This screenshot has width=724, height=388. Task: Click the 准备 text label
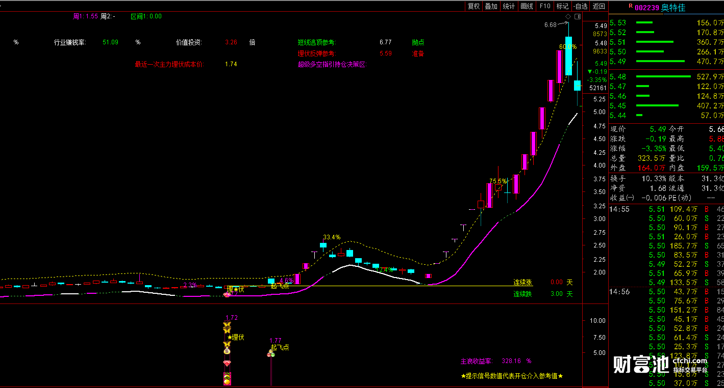point(418,53)
